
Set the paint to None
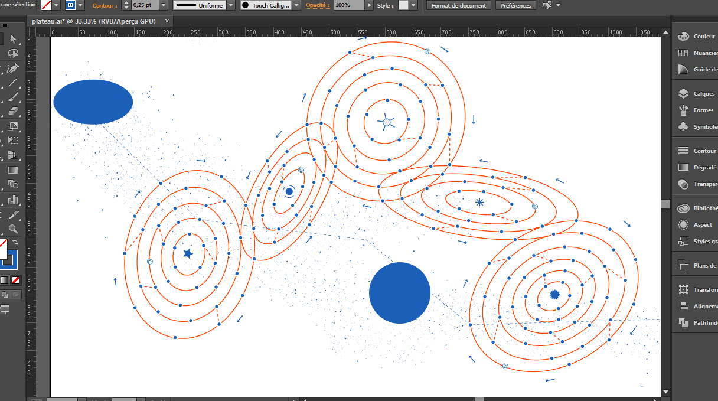coord(16,280)
